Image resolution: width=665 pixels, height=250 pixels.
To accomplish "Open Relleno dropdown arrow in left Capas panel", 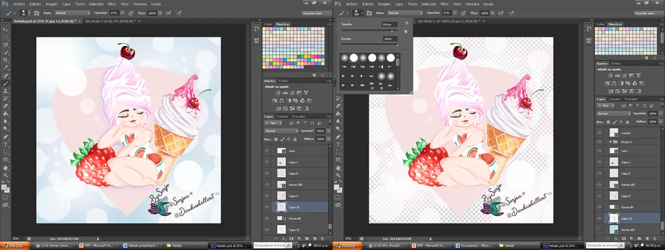I will click(327, 139).
